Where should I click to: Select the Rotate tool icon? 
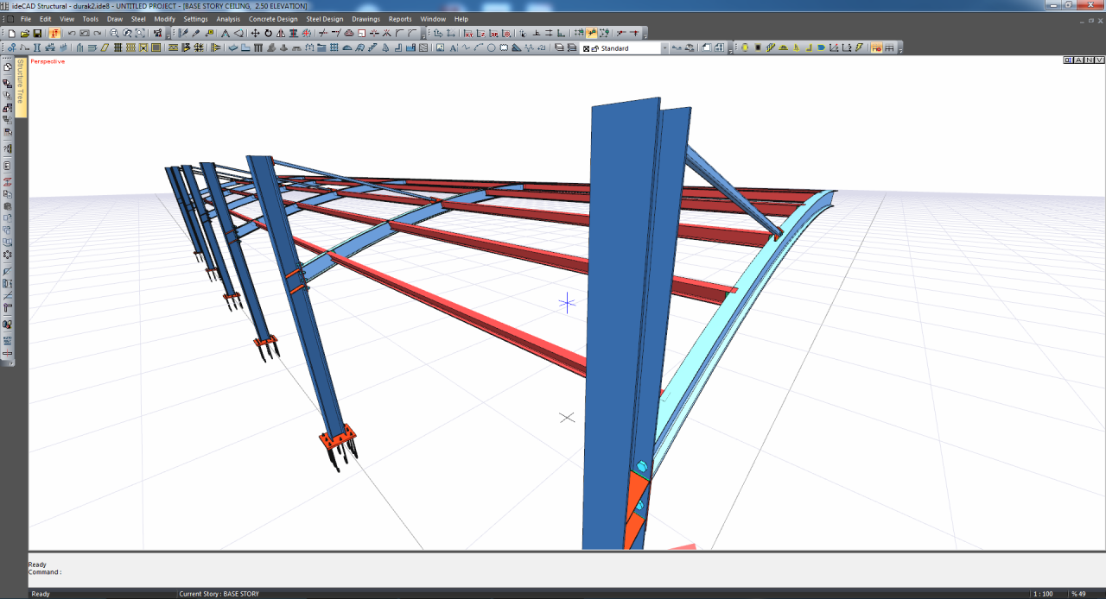pyautogui.click(x=268, y=33)
